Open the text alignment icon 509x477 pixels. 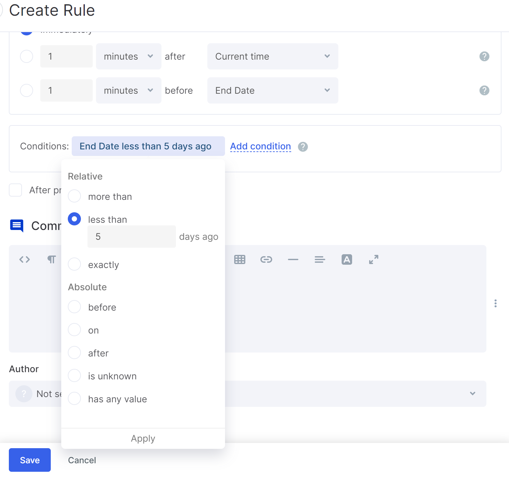click(x=320, y=259)
